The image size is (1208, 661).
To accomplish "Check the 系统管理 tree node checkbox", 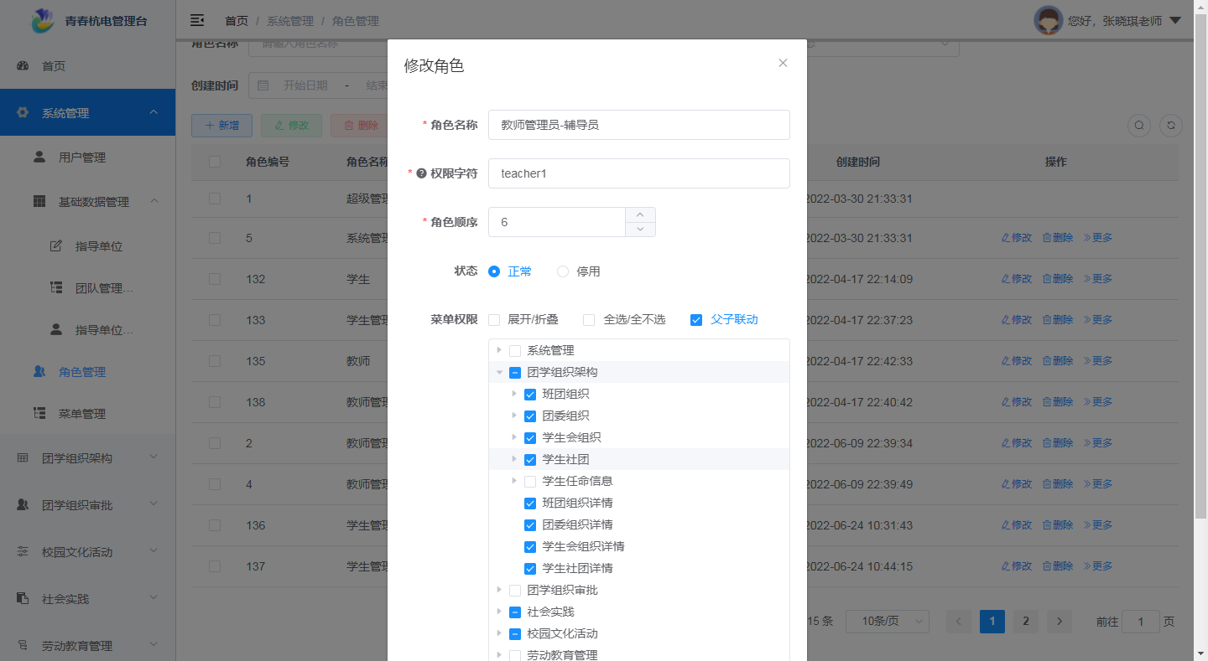I will (x=515, y=350).
